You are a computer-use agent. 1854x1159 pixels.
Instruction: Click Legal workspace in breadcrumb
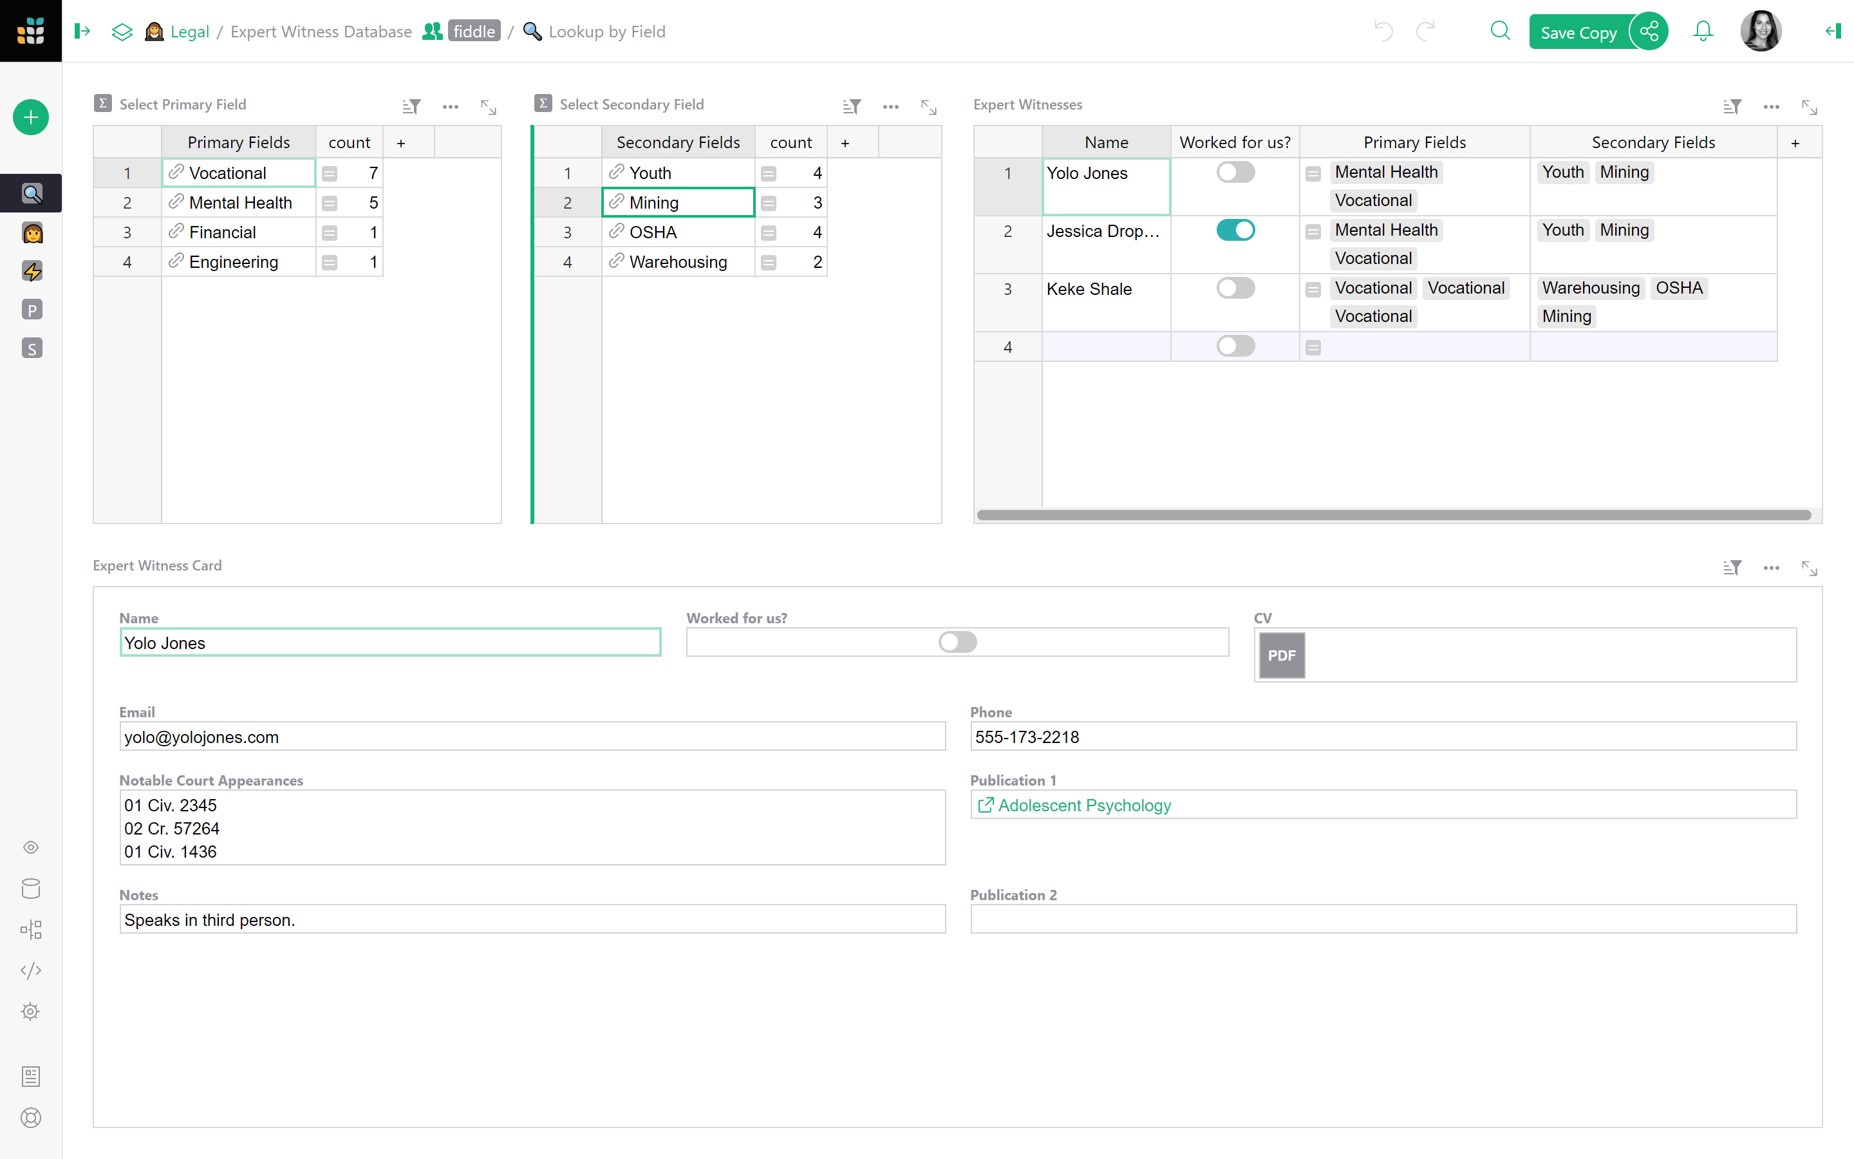click(189, 32)
